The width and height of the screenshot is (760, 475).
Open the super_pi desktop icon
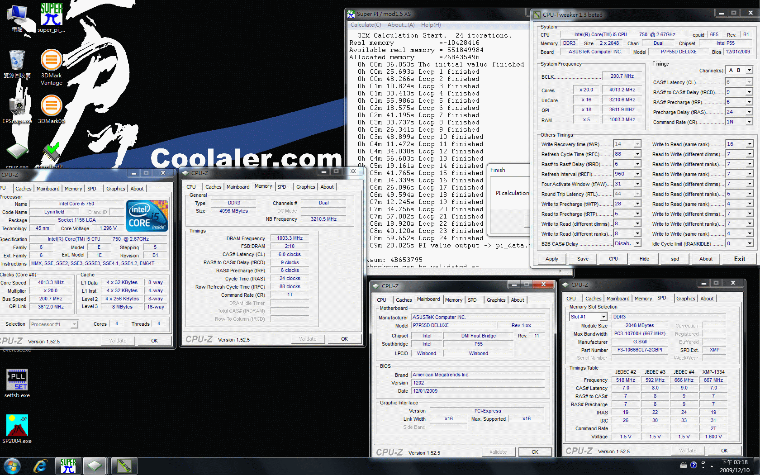[x=51, y=17]
